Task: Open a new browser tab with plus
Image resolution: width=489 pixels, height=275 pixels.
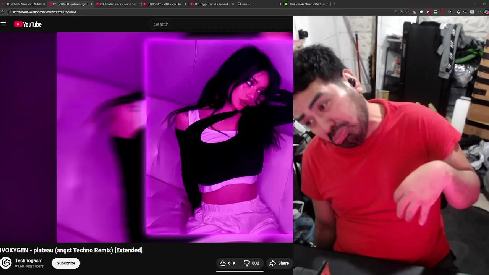Action: click(335, 4)
